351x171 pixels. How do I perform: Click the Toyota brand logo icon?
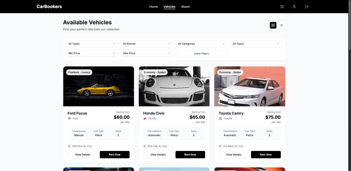220,118
